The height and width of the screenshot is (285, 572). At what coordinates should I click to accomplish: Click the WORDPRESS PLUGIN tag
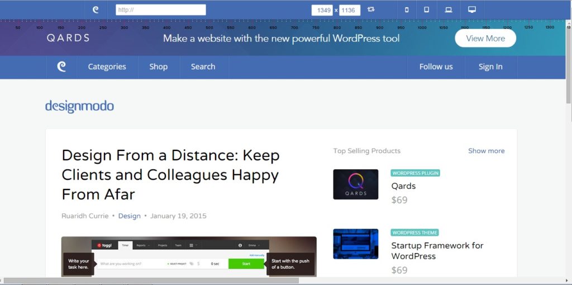(x=415, y=173)
